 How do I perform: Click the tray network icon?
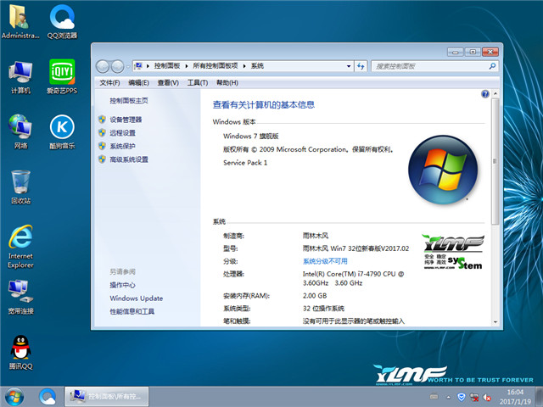click(x=473, y=397)
